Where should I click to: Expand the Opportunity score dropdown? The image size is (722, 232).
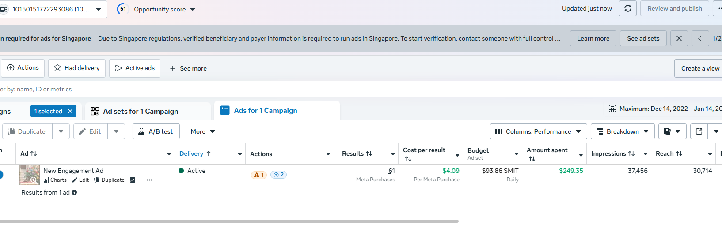pyautogui.click(x=193, y=9)
